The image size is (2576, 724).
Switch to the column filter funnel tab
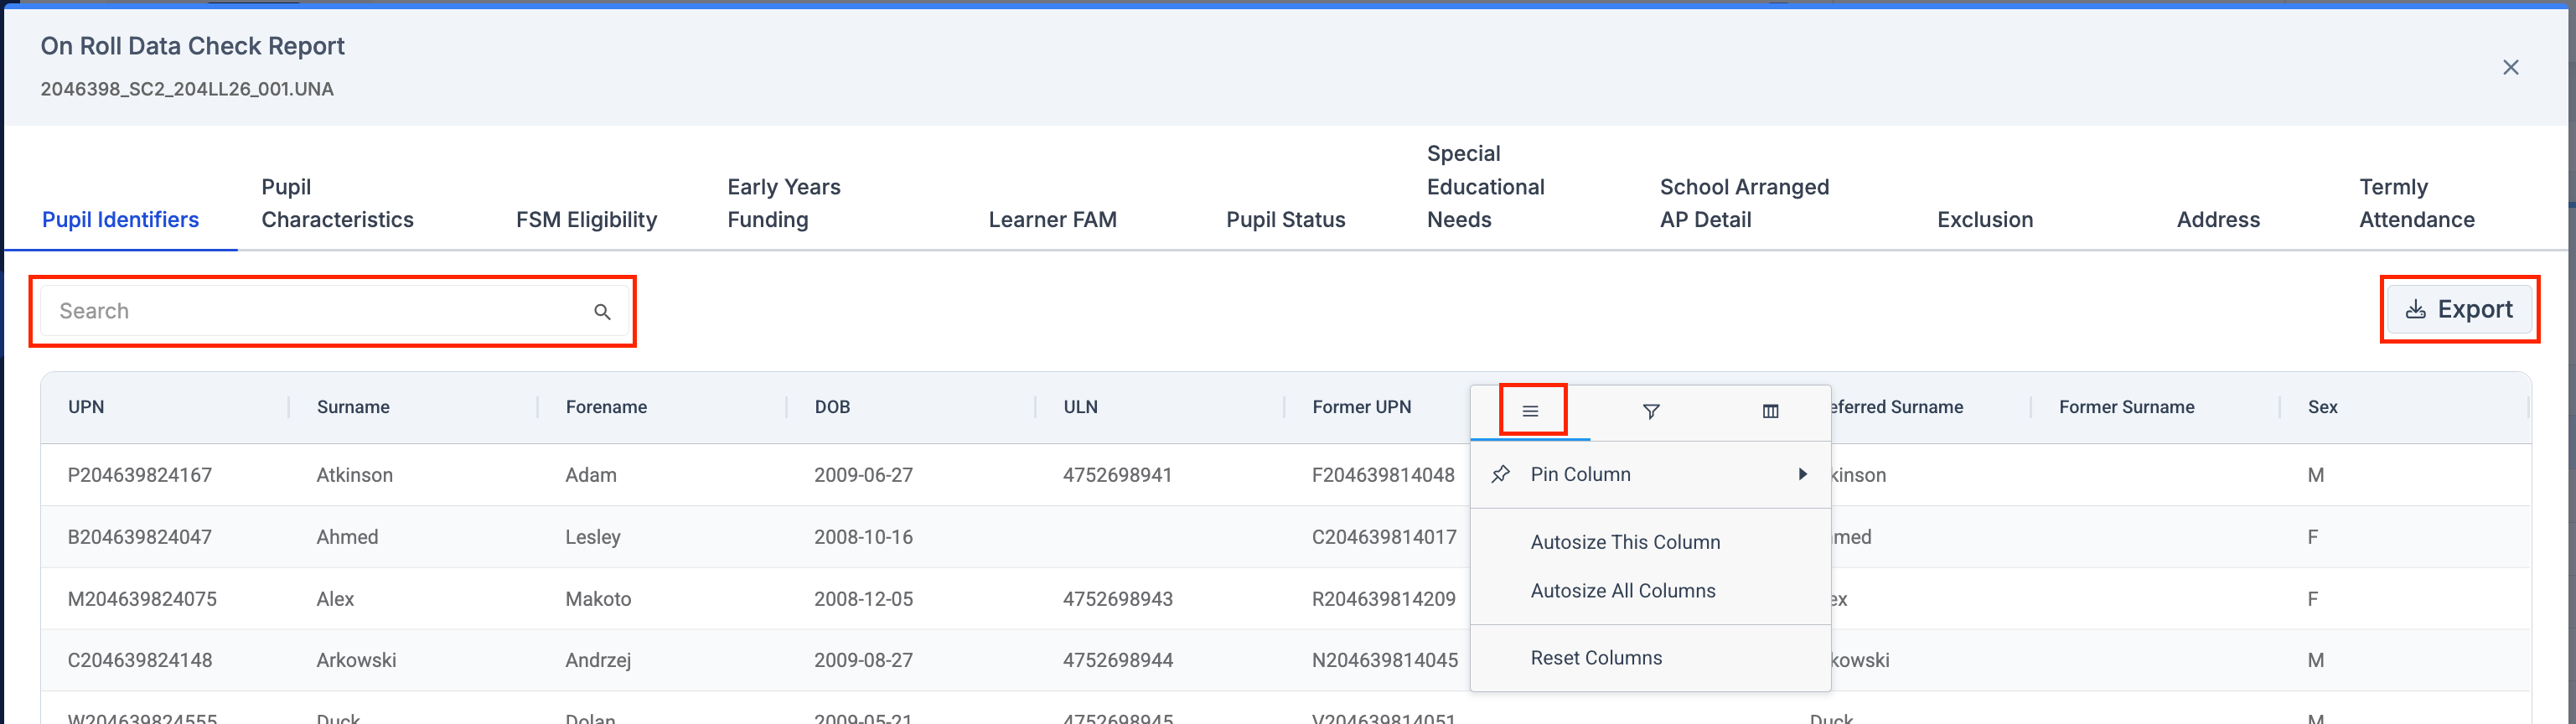pos(1651,411)
